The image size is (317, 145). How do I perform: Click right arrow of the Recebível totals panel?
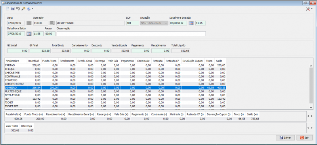pyautogui.click(x=311, y=116)
